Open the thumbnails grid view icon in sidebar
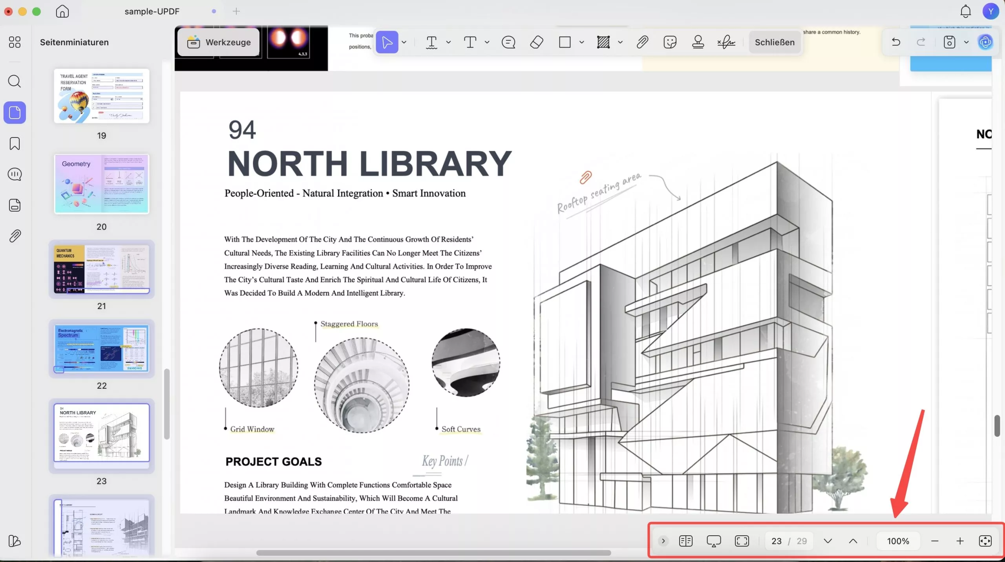Image resolution: width=1005 pixels, height=562 pixels. coord(15,42)
